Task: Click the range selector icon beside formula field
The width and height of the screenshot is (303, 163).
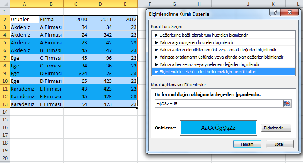Action: click(287, 103)
